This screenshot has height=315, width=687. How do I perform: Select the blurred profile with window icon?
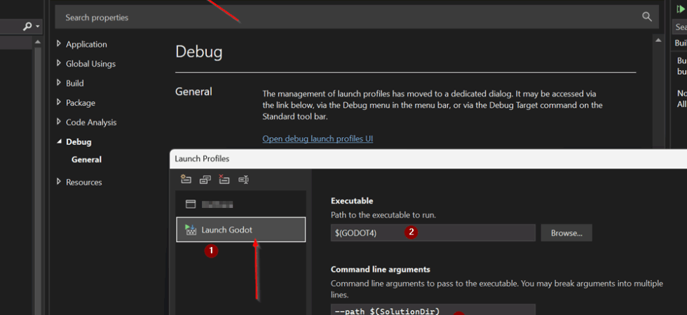[x=216, y=204]
